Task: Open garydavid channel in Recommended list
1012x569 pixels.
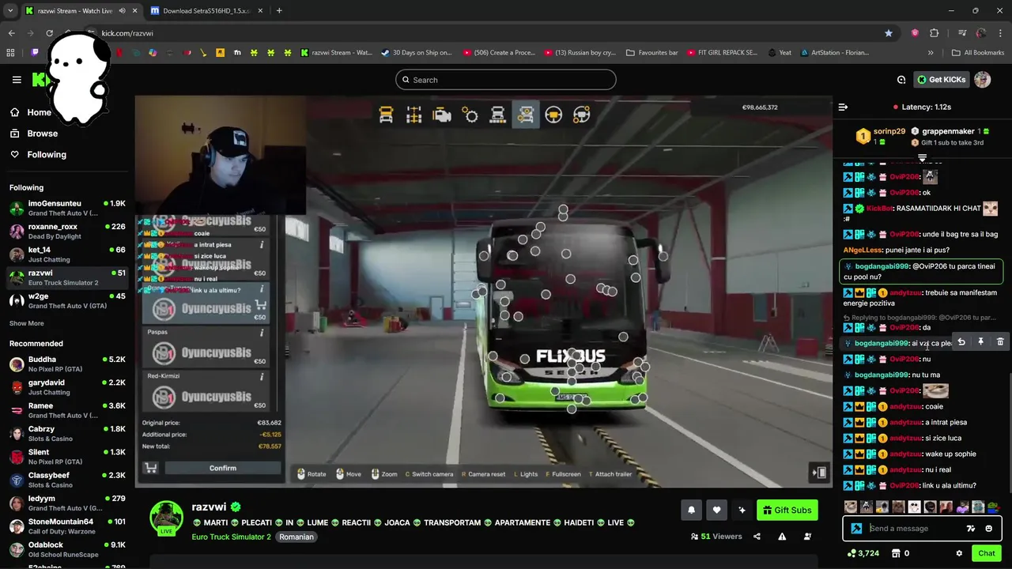Action: (67, 387)
